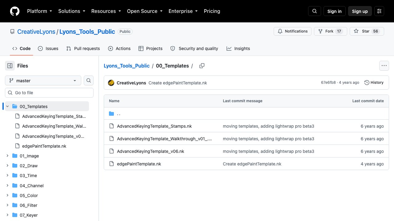Image resolution: width=394 pixels, height=221 pixels.
Task: Open Notifications for this repository
Action: click(292, 31)
